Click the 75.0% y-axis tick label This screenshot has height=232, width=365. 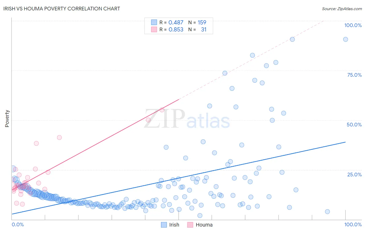click(x=354, y=75)
